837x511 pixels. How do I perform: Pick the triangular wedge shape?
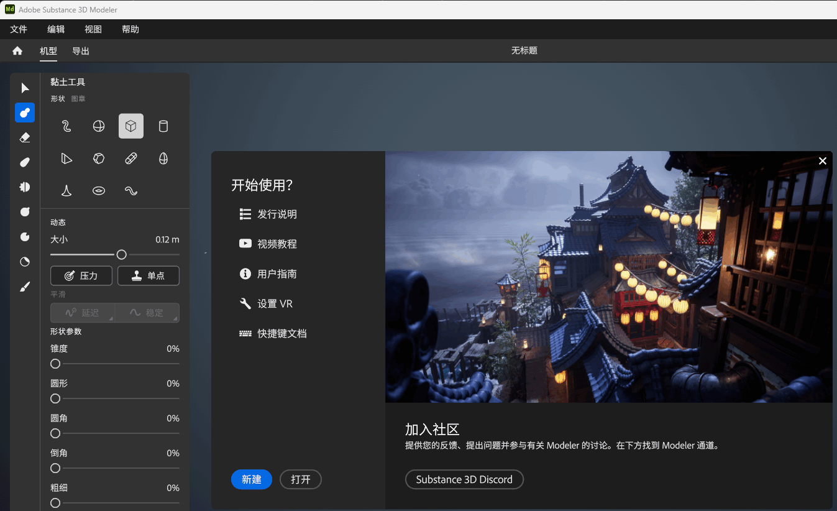coord(66,159)
